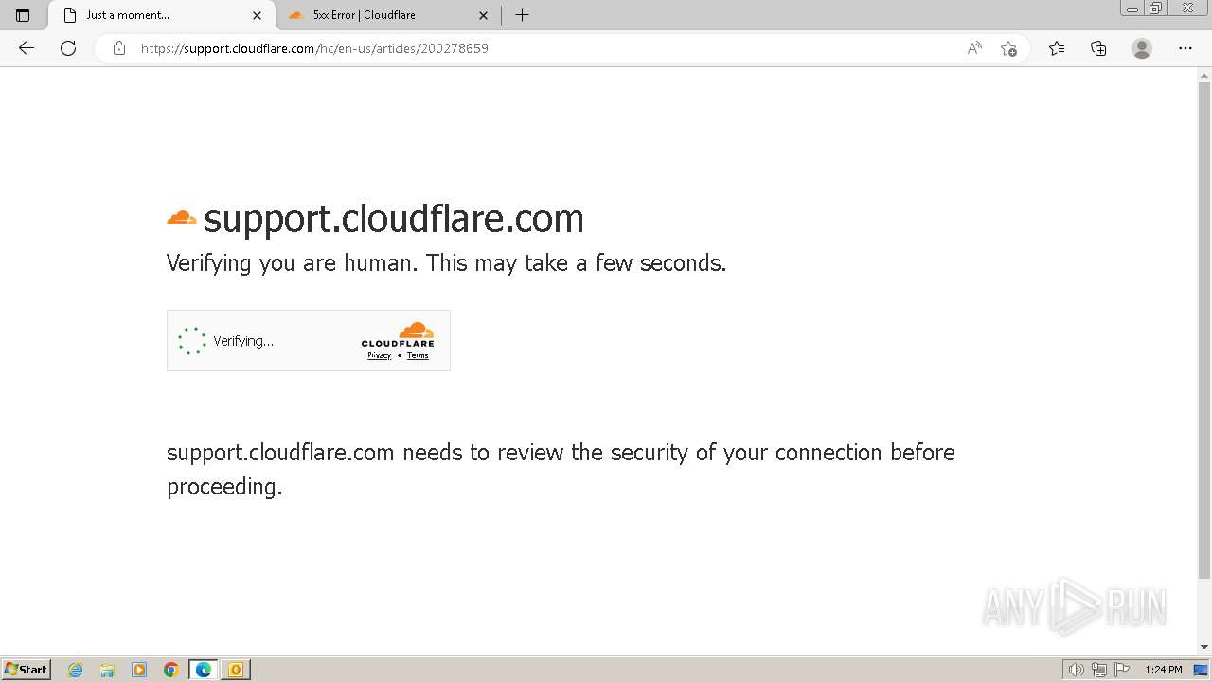Click the Cloudflare logo in the widget
Viewport: 1212px width, 682px height.
[x=398, y=335]
